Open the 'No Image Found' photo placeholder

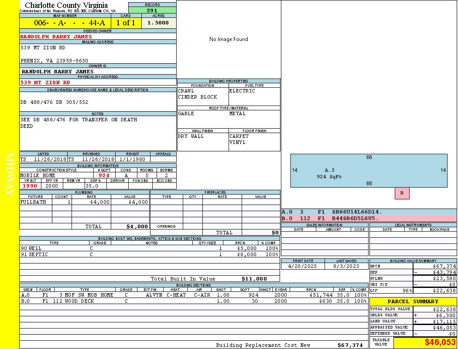click(229, 39)
